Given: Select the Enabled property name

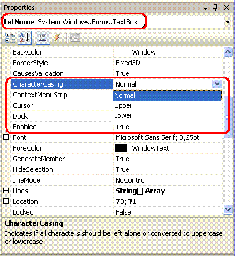Looking at the screenshot, I should coord(24,127).
